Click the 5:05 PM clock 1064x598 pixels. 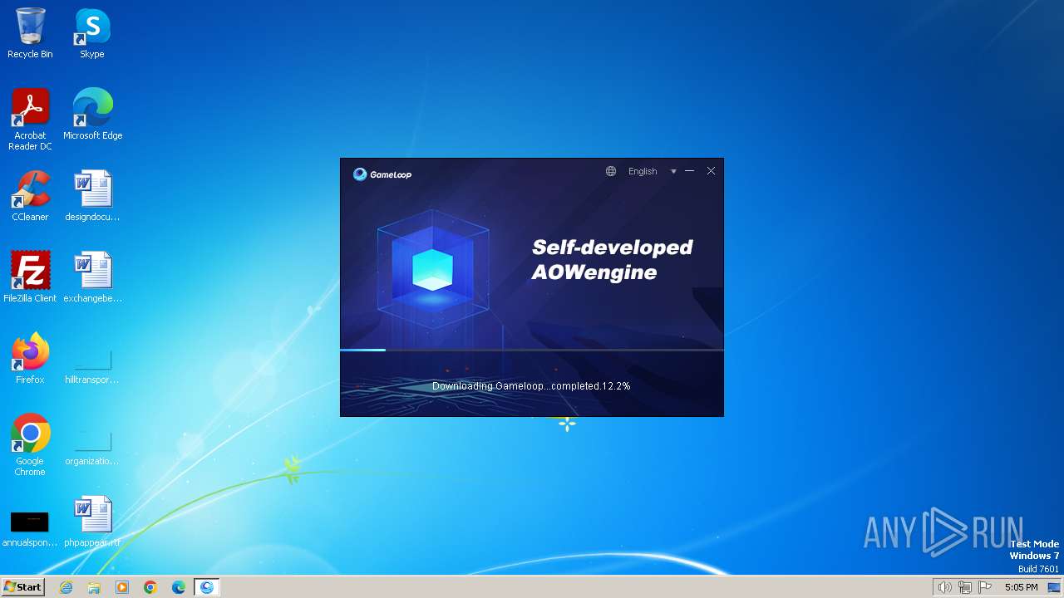[x=1021, y=587]
